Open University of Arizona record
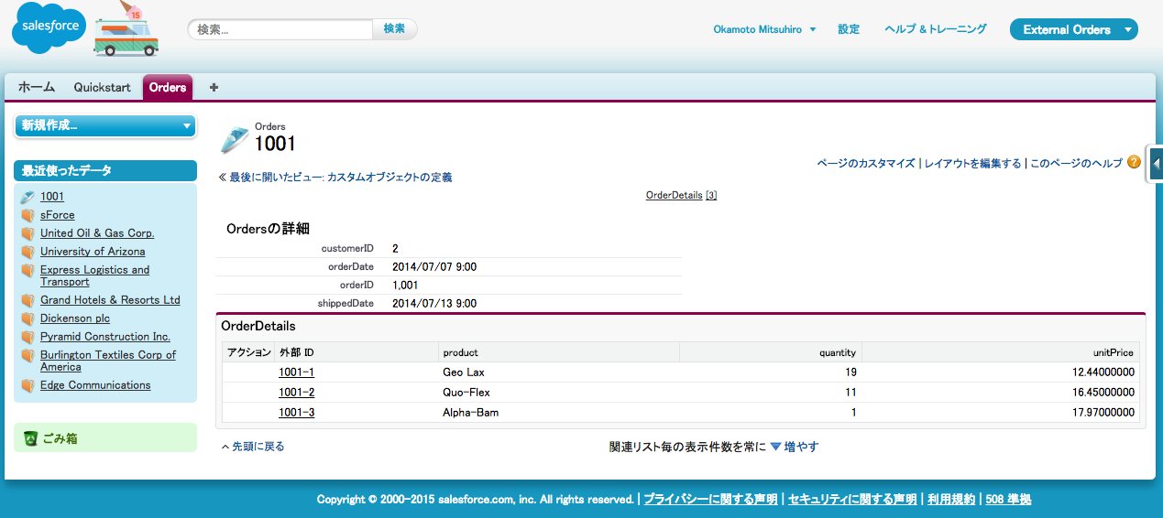 pos(93,252)
